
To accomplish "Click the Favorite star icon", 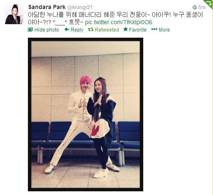I will point(126,29).
